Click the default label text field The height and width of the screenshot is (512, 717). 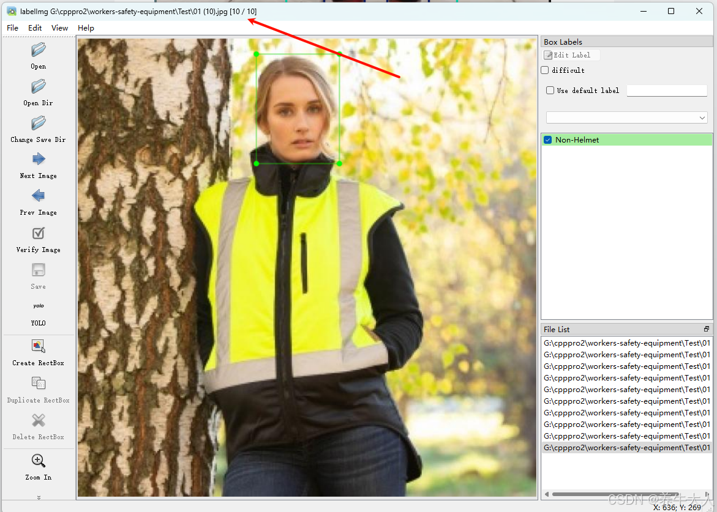pyautogui.click(x=667, y=91)
